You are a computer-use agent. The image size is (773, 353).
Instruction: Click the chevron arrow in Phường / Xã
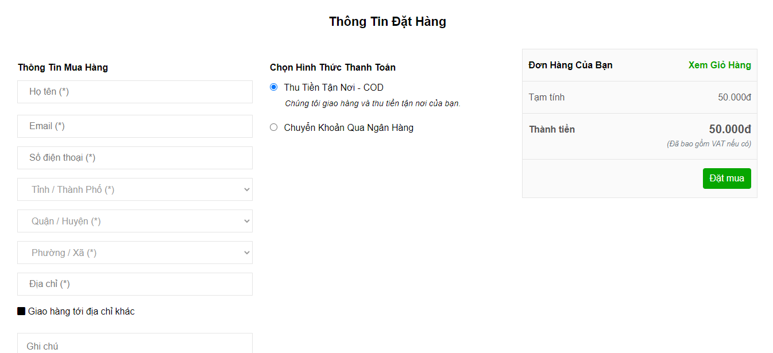click(x=246, y=253)
